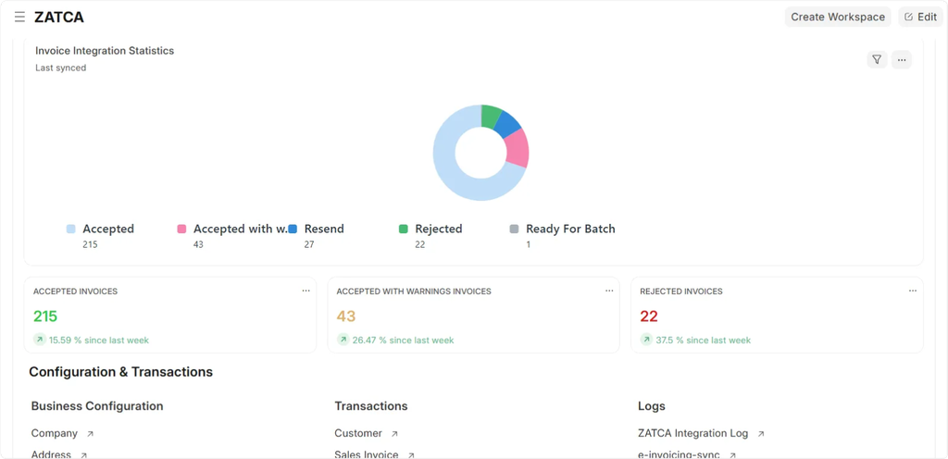
Task: Click the gray Ready For Batch swatch
Action: click(515, 229)
